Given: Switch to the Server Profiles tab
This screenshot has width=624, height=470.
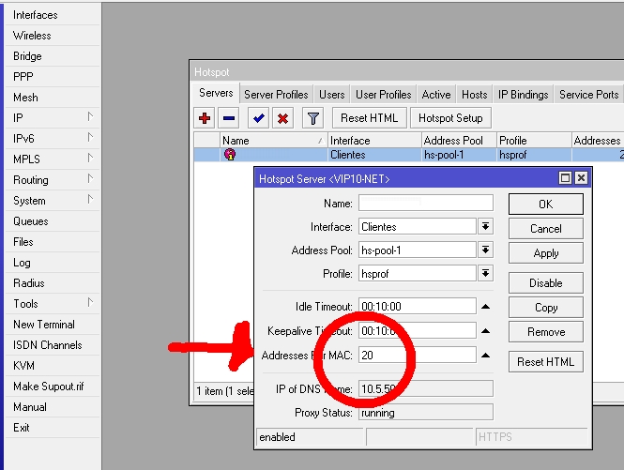Looking at the screenshot, I should pos(276,95).
